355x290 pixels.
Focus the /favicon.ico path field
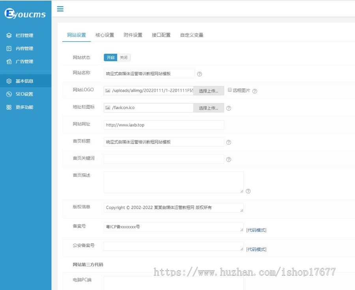149,108
